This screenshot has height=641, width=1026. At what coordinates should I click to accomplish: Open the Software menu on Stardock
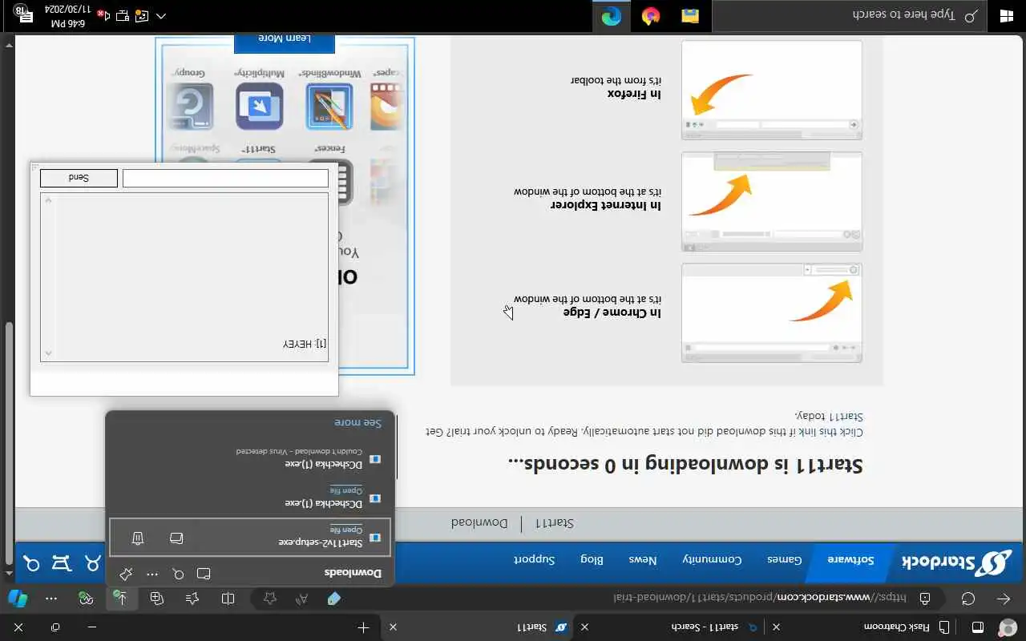pos(850,560)
